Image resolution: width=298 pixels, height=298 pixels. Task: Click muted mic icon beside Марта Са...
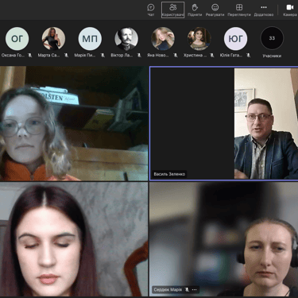coord(66,56)
